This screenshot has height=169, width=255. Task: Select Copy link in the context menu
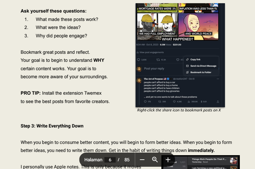pyautogui.click(x=195, y=60)
